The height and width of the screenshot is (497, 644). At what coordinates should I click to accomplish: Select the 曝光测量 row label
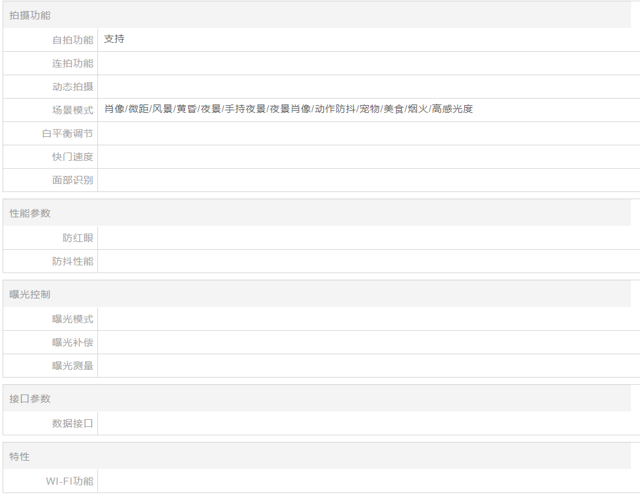pyautogui.click(x=73, y=366)
